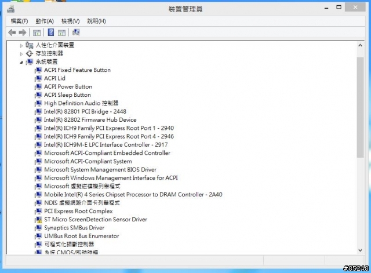
Task: Minimize the 裝置管理員 window
Action: click(326, 8)
